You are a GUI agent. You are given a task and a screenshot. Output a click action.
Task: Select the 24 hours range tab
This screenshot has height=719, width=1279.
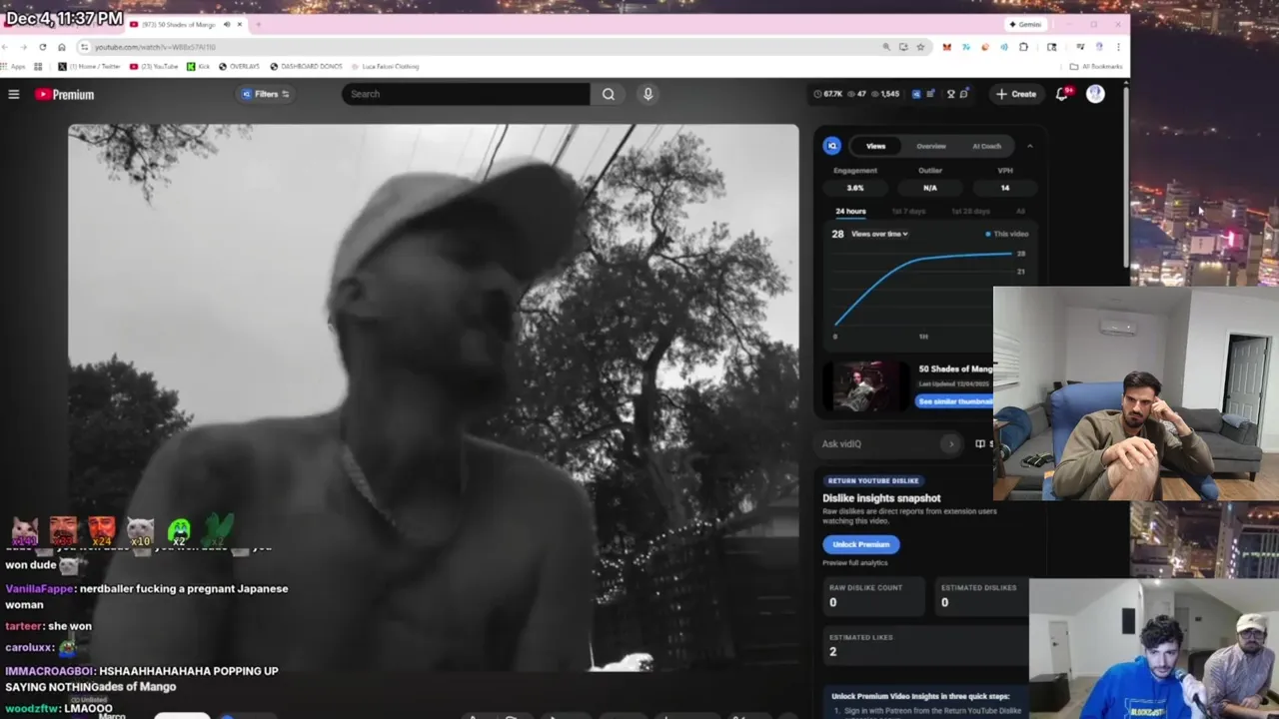tap(850, 212)
